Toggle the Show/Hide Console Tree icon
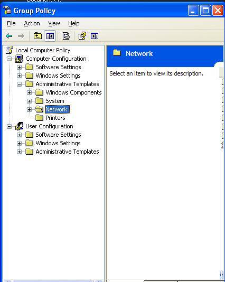The image size is (225, 282). click(x=50, y=36)
